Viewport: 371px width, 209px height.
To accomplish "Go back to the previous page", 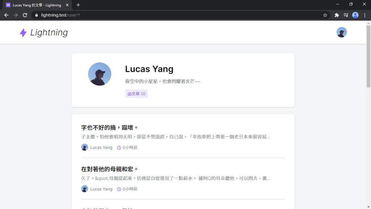I will pyautogui.click(x=7, y=15).
